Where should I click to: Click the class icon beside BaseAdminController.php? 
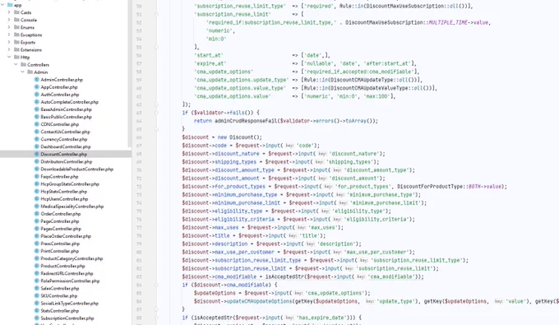37,109
